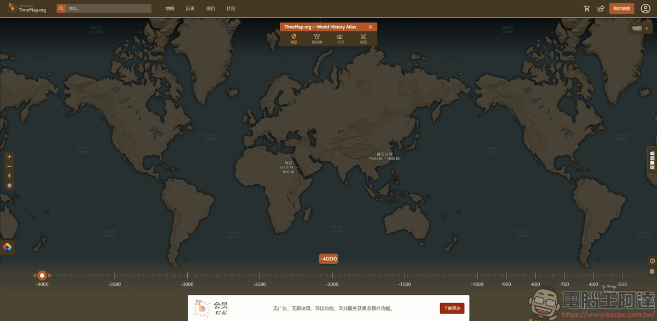
Task: Select the 地区 shield tab
Action: (x=293, y=38)
